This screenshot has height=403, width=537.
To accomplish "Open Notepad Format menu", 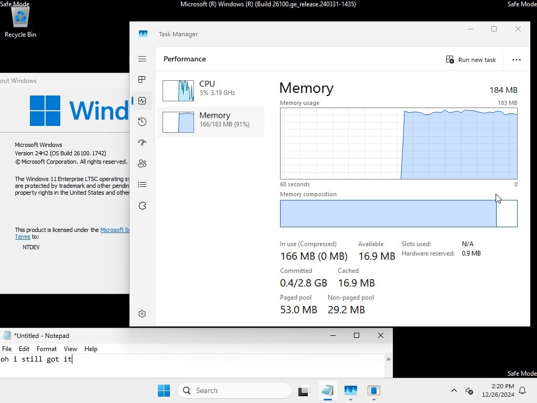I will [x=47, y=349].
